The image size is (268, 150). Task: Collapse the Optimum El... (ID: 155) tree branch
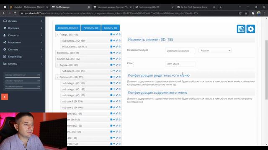(57, 77)
